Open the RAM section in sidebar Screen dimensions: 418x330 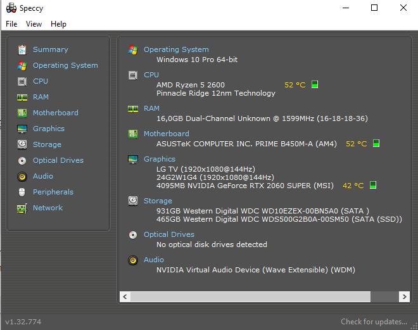[41, 97]
